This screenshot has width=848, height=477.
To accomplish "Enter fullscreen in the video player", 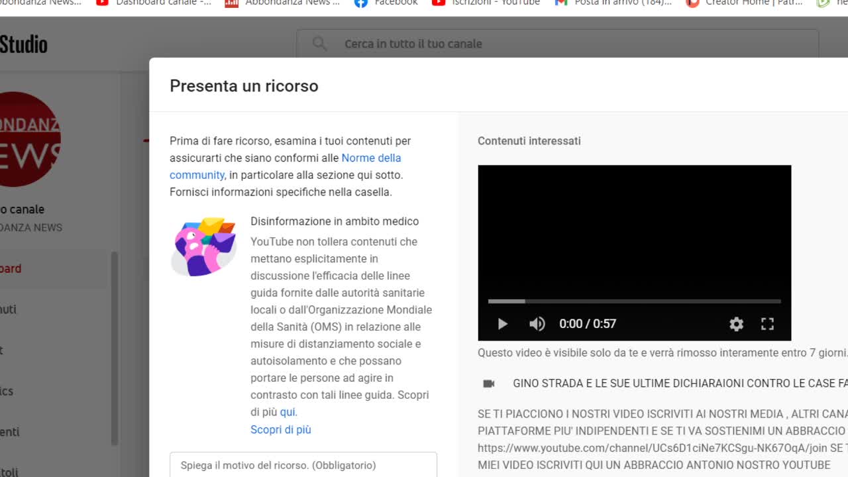I will (767, 323).
